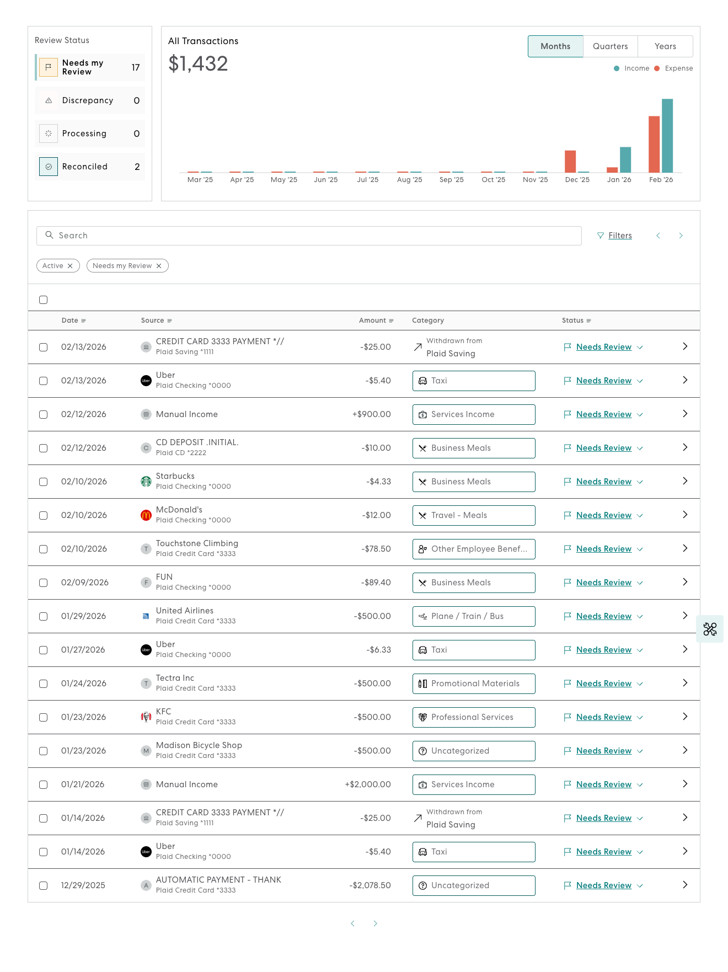Image resolution: width=728 pixels, height=972 pixels.
Task: Open details arrow for AUTOMATIC PAYMENT row
Action: (x=685, y=885)
